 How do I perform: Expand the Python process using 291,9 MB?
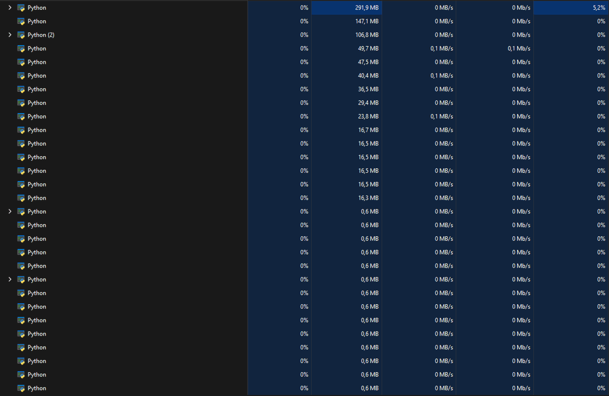[10, 8]
